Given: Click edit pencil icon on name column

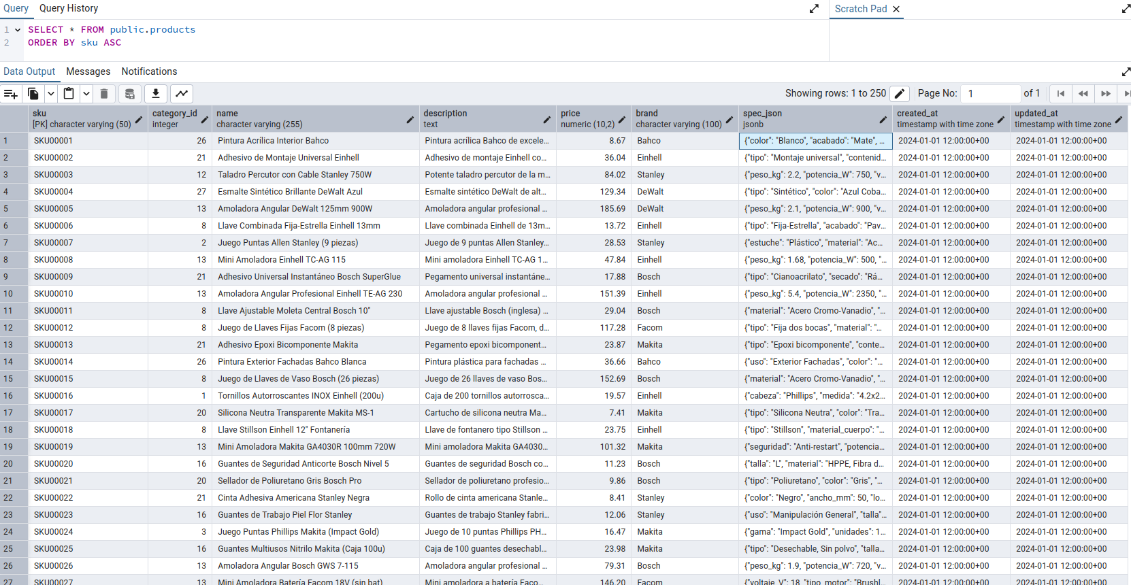Looking at the screenshot, I should (x=410, y=120).
